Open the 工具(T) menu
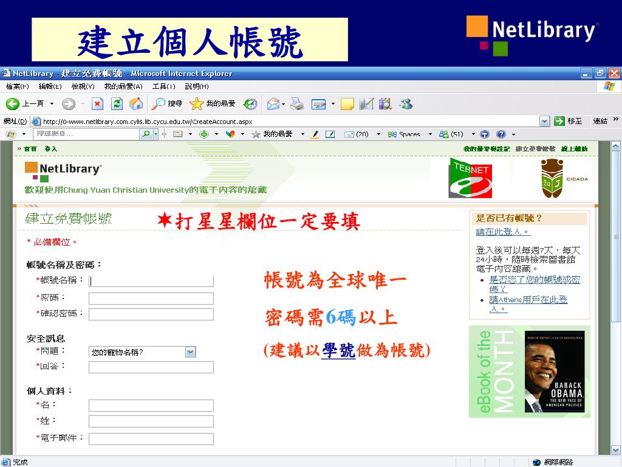 point(164,86)
